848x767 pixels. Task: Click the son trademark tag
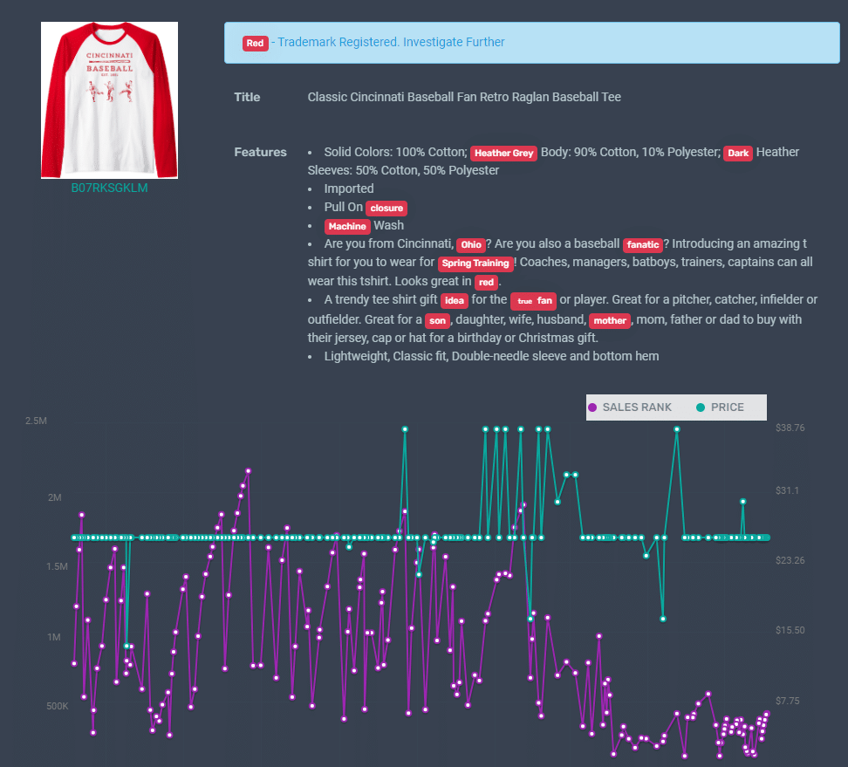tap(437, 321)
